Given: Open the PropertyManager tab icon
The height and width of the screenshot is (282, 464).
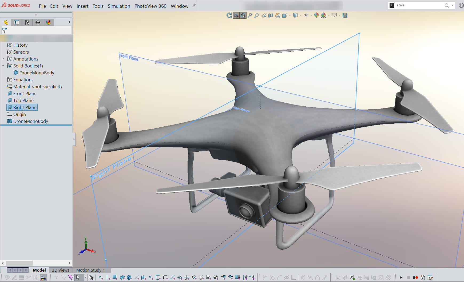Looking at the screenshot, I should tap(17, 22).
